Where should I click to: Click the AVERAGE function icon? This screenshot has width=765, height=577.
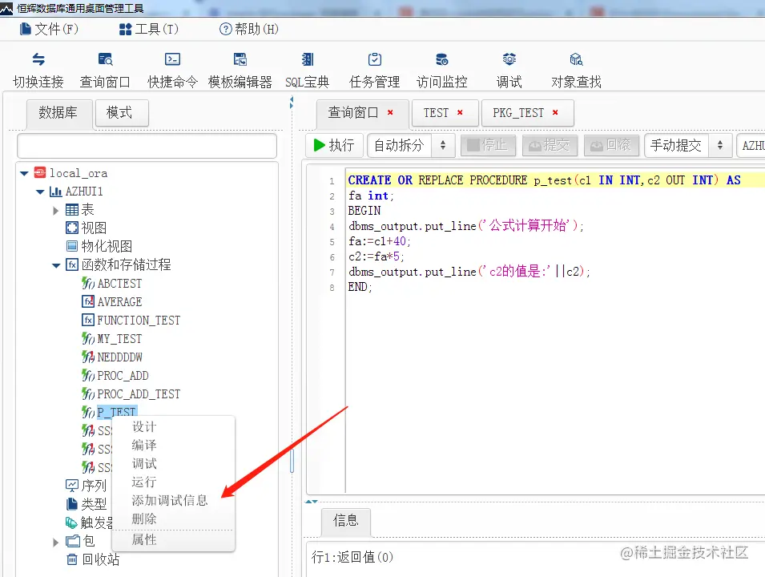[88, 301]
